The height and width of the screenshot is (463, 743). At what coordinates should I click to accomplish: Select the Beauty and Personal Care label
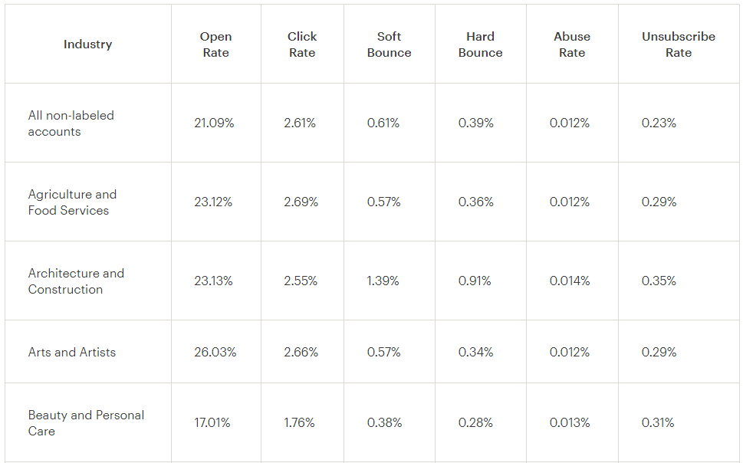[86, 423]
